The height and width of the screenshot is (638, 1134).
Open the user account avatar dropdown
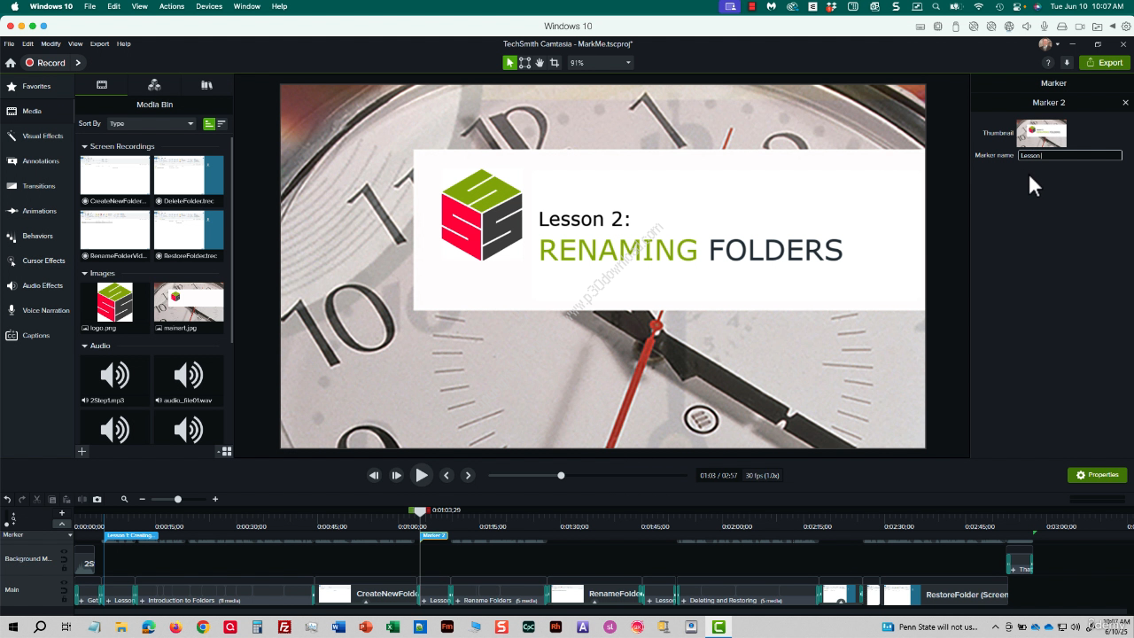(1049, 44)
